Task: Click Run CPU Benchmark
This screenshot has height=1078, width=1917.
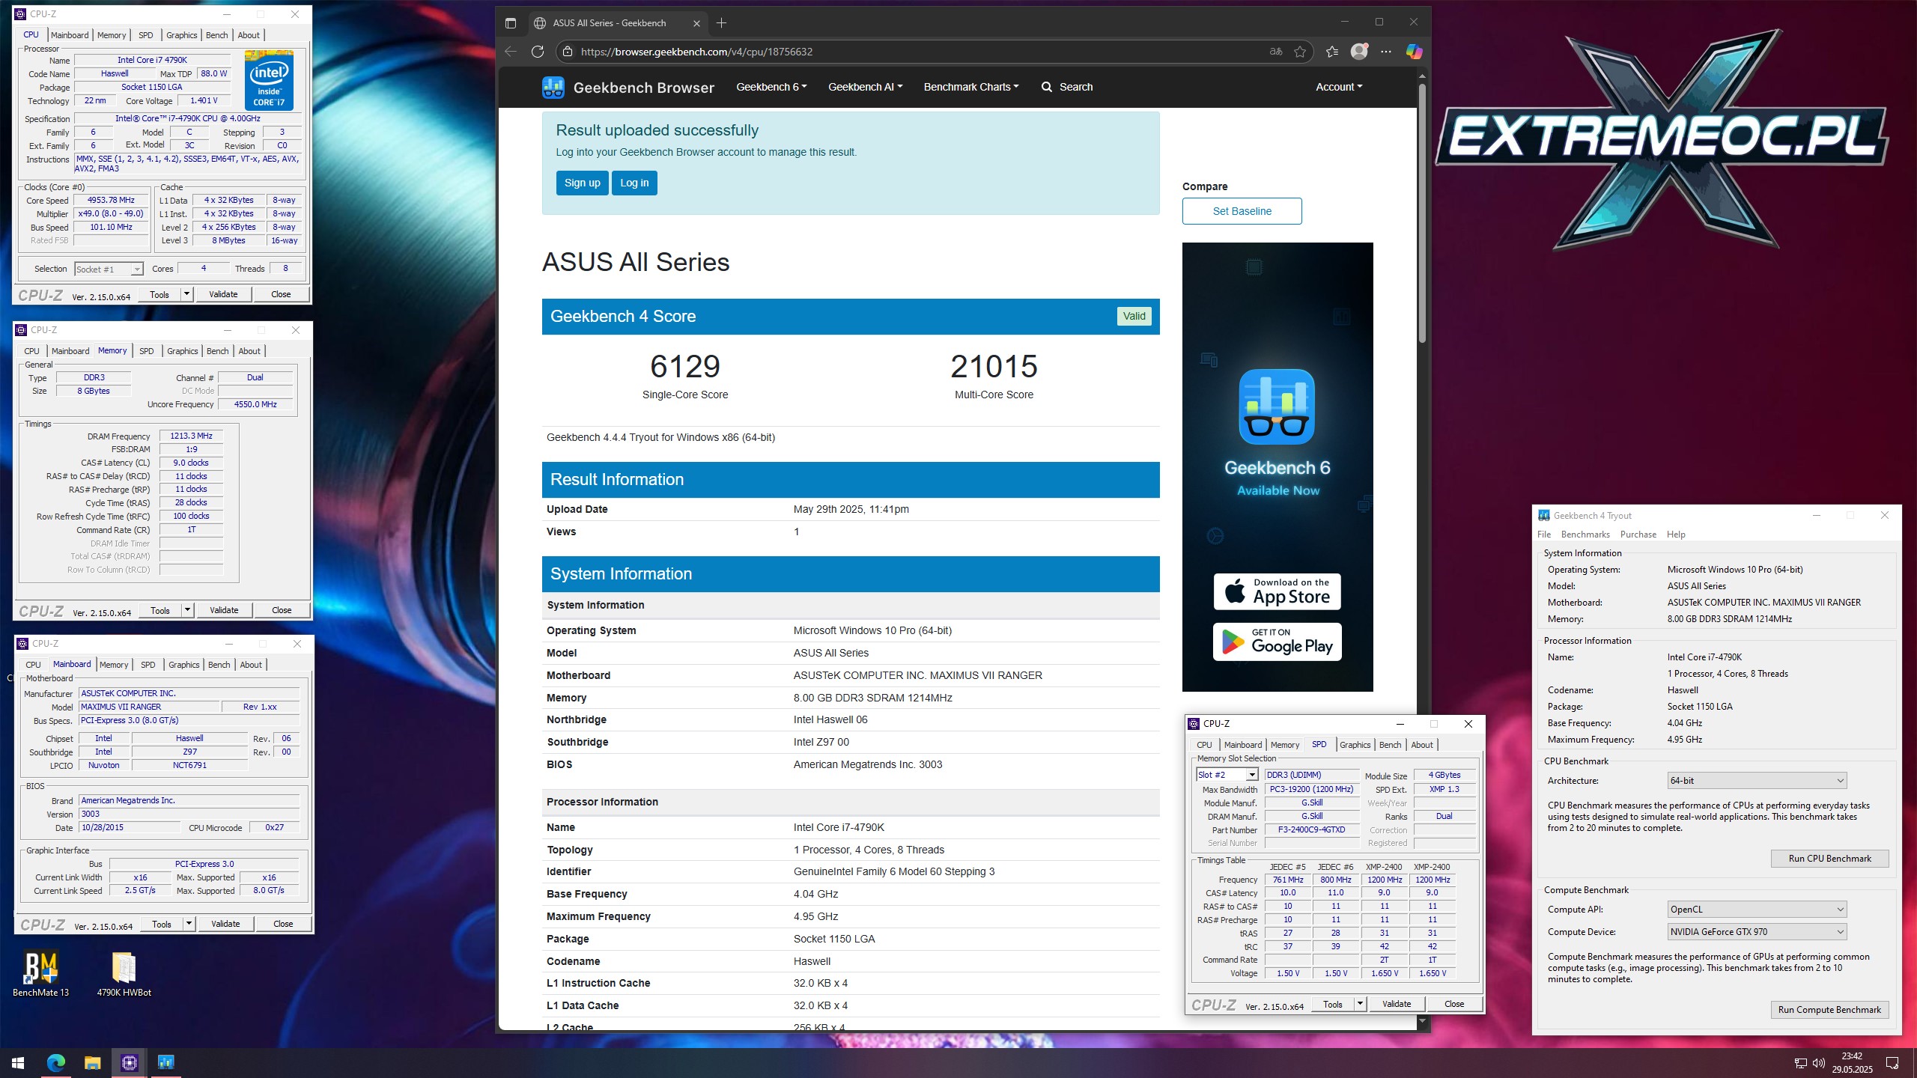Action: point(1829,859)
